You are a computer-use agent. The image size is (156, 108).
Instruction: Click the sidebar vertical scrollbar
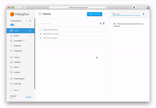(x=35, y=54)
